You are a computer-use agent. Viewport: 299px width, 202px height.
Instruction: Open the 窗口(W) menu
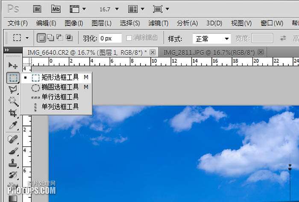tap(272, 23)
